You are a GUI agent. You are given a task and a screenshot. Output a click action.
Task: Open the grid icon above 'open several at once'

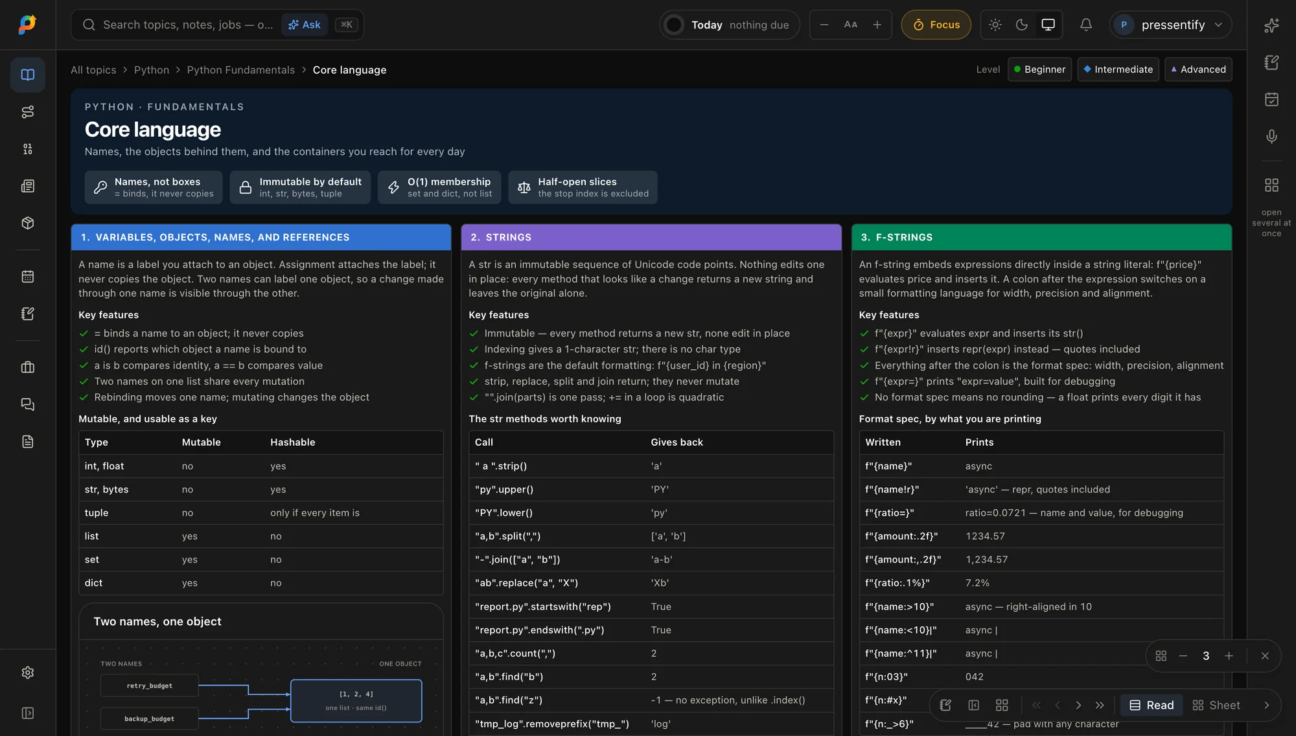pyautogui.click(x=1271, y=185)
